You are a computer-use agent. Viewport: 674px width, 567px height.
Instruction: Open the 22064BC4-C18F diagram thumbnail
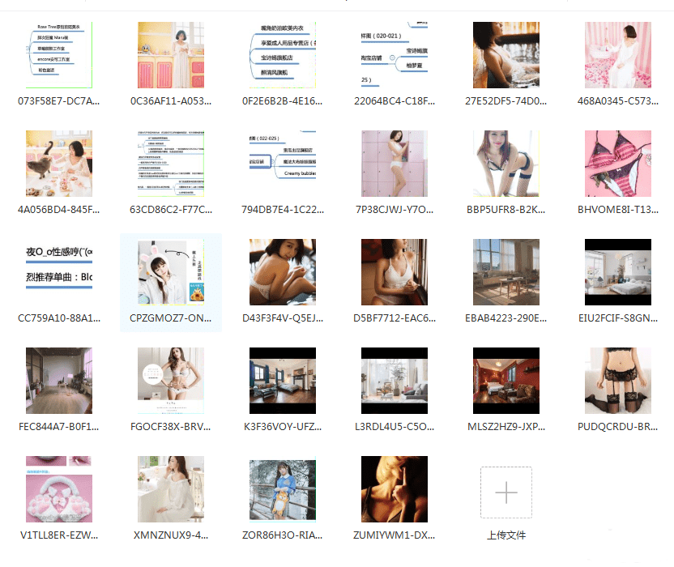pos(395,55)
